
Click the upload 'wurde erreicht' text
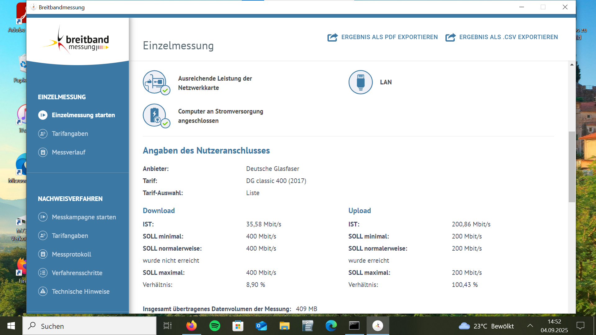(368, 261)
